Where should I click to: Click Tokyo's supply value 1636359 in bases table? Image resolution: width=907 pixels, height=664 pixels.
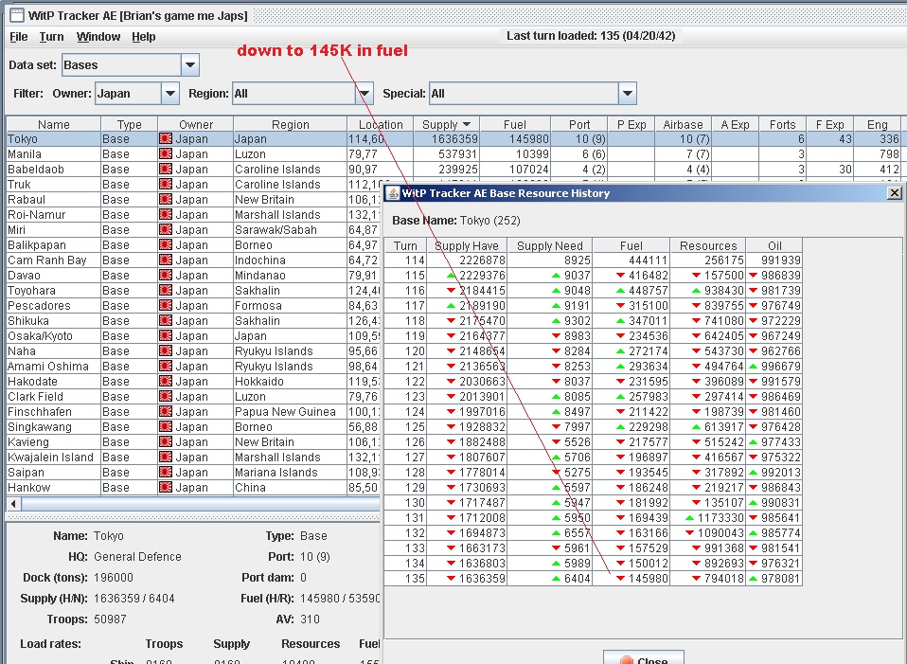[454, 139]
